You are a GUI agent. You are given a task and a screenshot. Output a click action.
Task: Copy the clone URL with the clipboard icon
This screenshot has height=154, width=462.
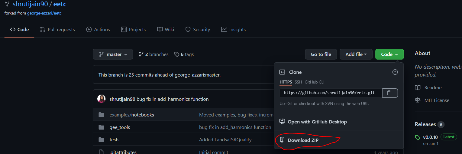point(390,93)
